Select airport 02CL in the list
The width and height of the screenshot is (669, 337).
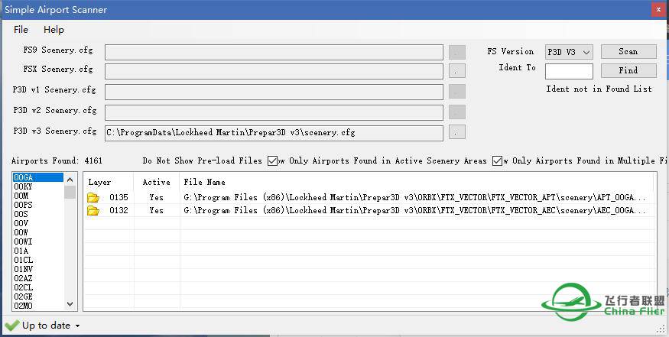[x=38, y=287]
